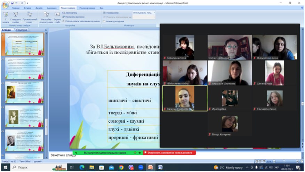Click the red stop screen sharing button

[169, 153]
